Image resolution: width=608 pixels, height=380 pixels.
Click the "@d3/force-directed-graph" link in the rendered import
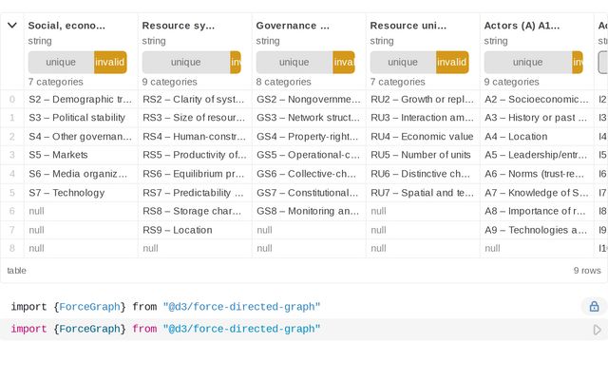(x=241, y=307)
